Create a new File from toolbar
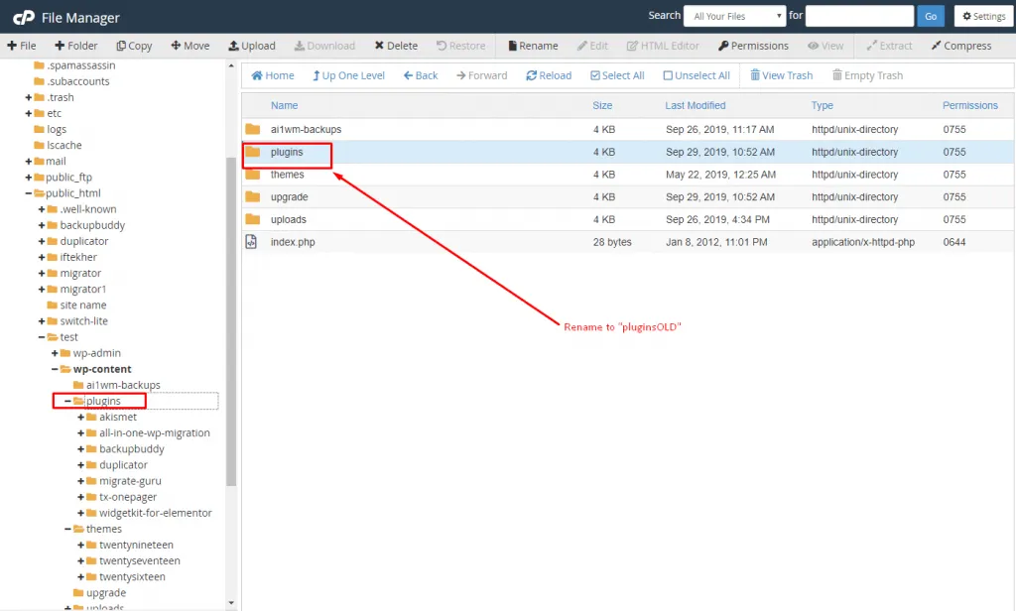 click(22, 46)
